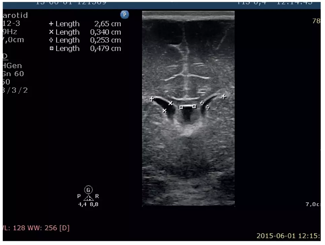325x245 pixels.
Task: Select the Length 2,65 cm measurement
Action: pos(85,24)
